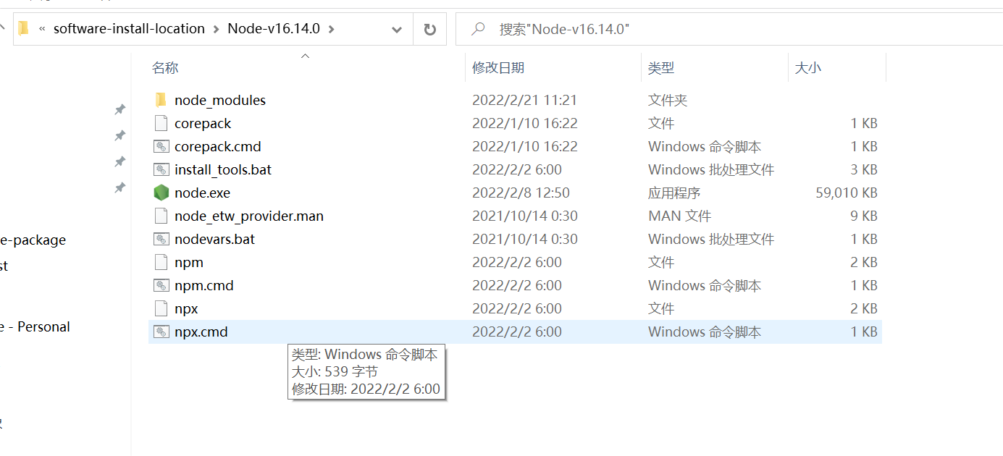Click inside the search Node-v16.14.0 box
This screenshot has height=456, width=1003.
click(x=579, y=29)
